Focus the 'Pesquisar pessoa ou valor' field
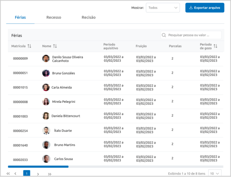The width and height of the screenshot is (231, 177). [x=193, y=35]
